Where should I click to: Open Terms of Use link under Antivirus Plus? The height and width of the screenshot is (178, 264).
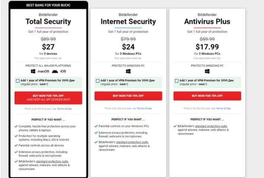coord(223,109)
